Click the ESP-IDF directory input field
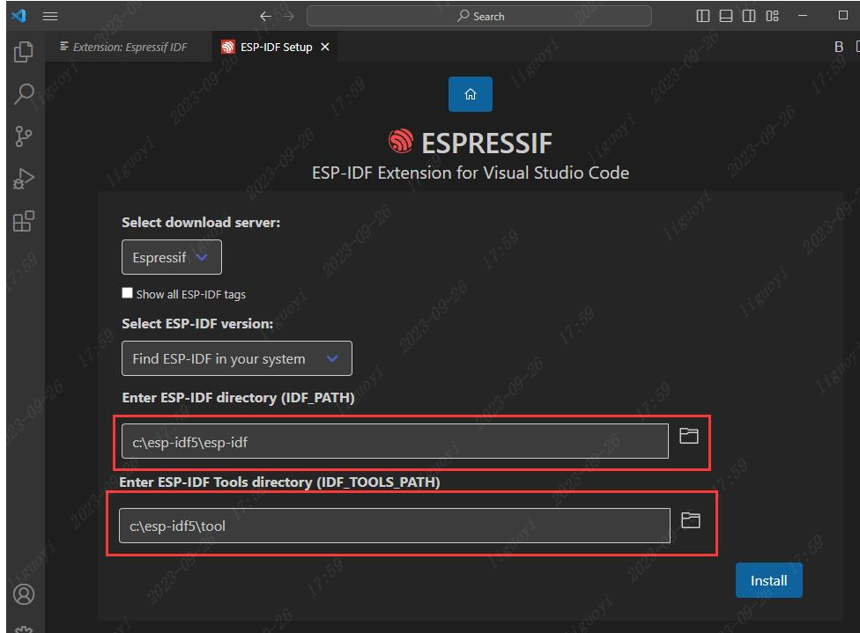This screenshot has height=633, width=860. [x=395, y=441]
